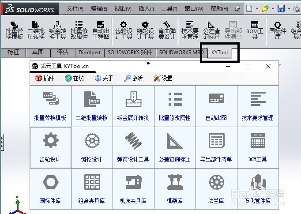Open 钣金转换工具 from the ribbon
The width and height of the screenshot is (301, 214).
(x=57, y=30)
